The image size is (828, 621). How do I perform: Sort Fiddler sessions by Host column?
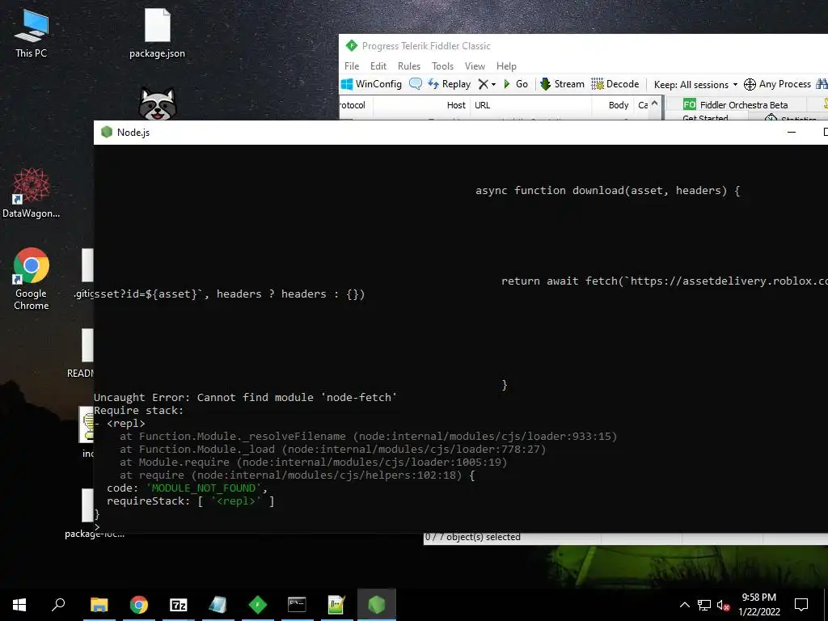click(456, 105)
